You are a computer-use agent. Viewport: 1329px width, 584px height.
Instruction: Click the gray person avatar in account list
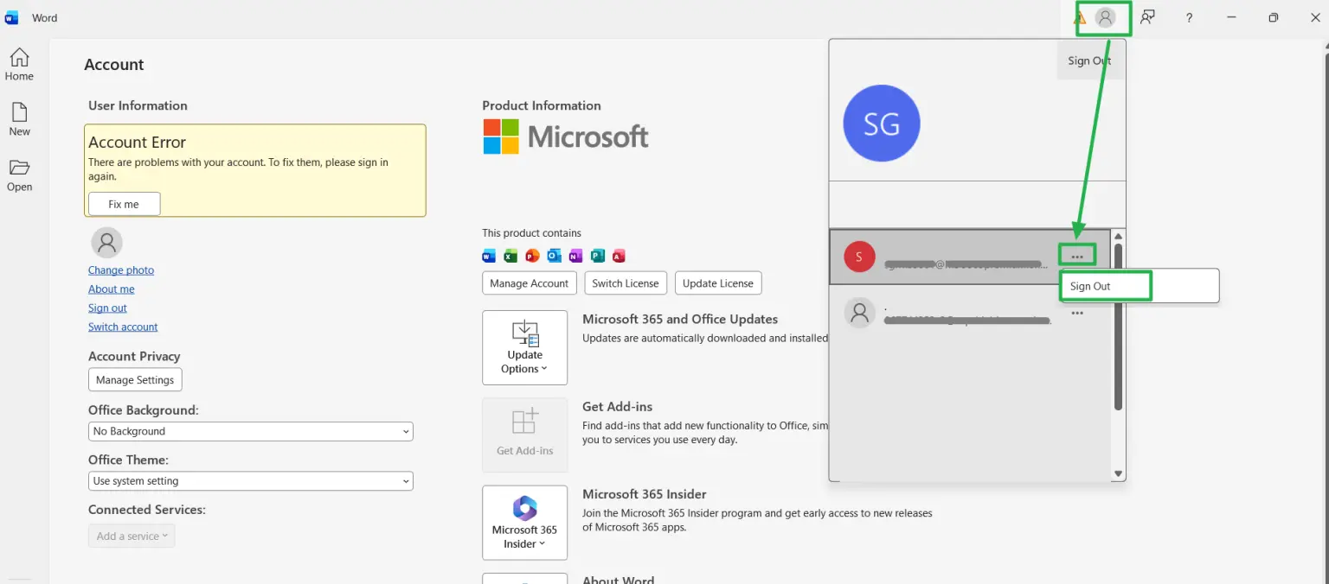tap(859, 313)
